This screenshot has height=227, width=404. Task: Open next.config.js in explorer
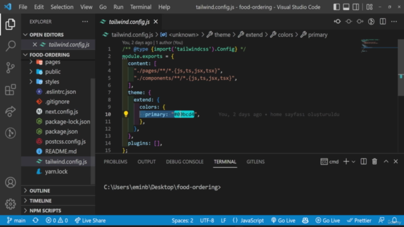pos(61,112)
